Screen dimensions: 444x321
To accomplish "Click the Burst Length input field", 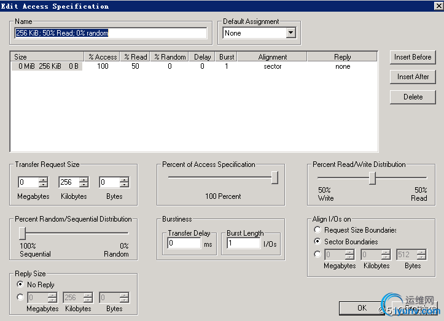I will 243,243.
